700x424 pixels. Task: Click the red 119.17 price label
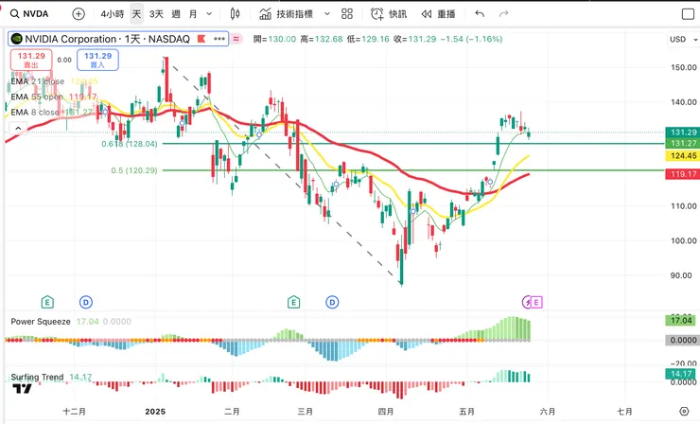(x=682, y=174)
